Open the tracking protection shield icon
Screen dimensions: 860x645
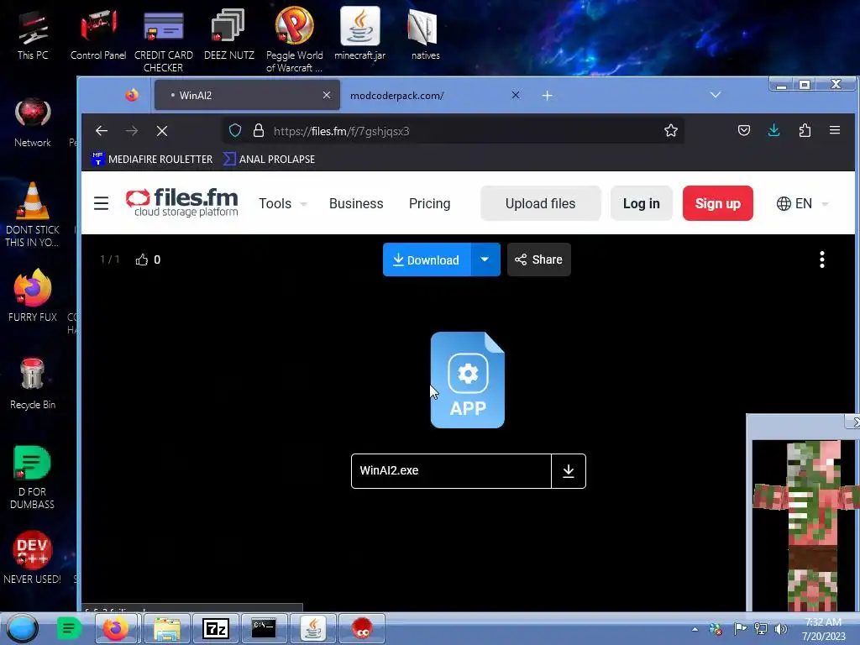[x=235, y=130]
